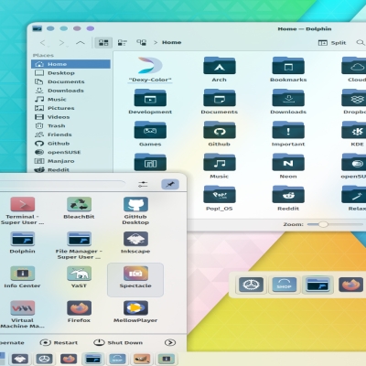This screenshot has width=366, height=366.
Task: Open the Downloads folder icon in file view
Action: (288, 102)
